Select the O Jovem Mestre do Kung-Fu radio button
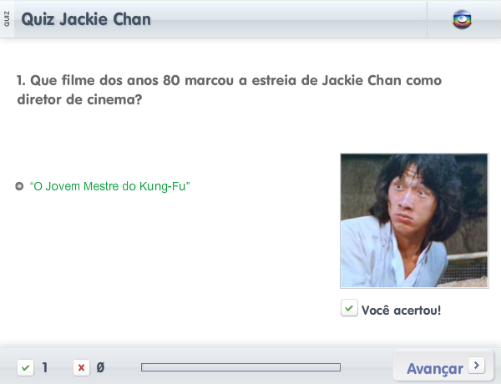501x384 pixels. click(19, 186)
